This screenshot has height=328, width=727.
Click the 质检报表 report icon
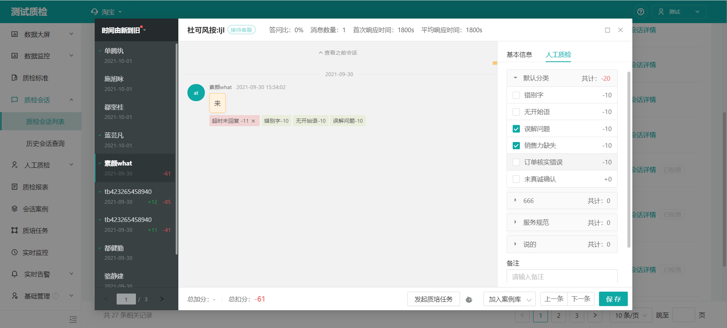14,187
